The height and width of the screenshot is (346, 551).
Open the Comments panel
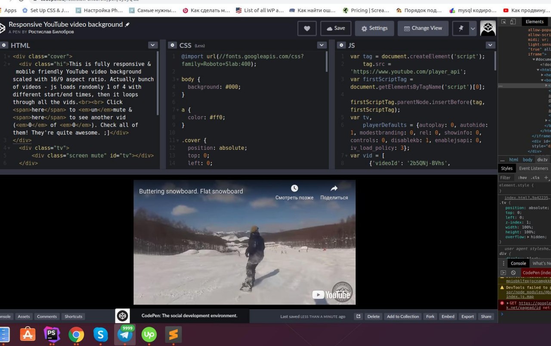pyautogui.click(x=47, y=316)
